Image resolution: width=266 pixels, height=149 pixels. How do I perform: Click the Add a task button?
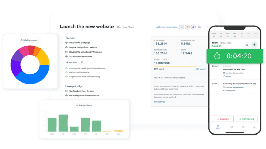[72, 62]
